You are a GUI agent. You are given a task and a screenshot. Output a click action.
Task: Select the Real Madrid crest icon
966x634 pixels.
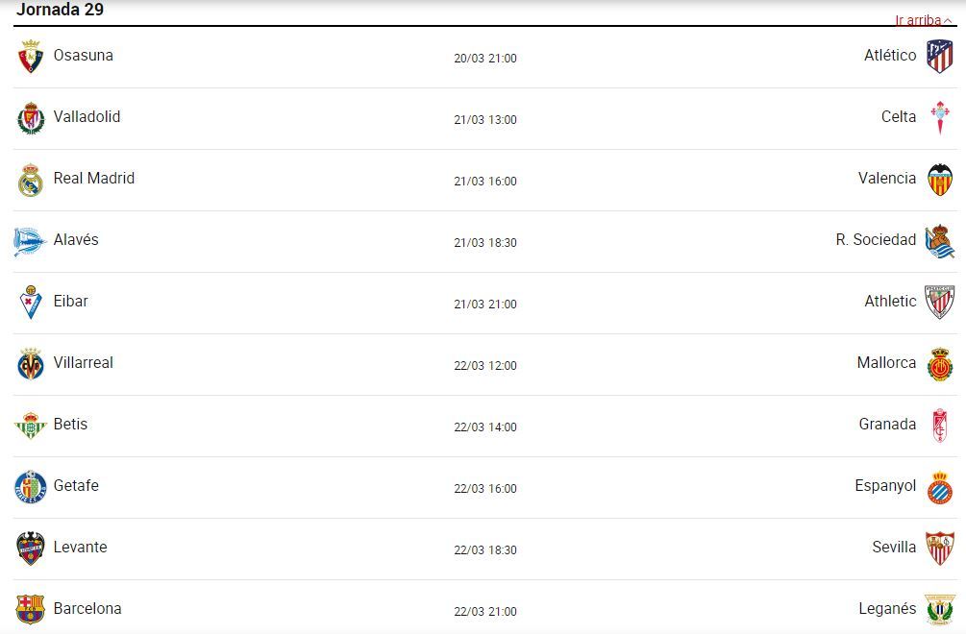pyautogui.click(x=31, y=180)
